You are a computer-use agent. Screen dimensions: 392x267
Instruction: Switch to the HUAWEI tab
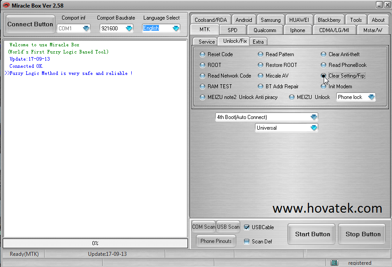pyautogui.click(x=299, y=20)
